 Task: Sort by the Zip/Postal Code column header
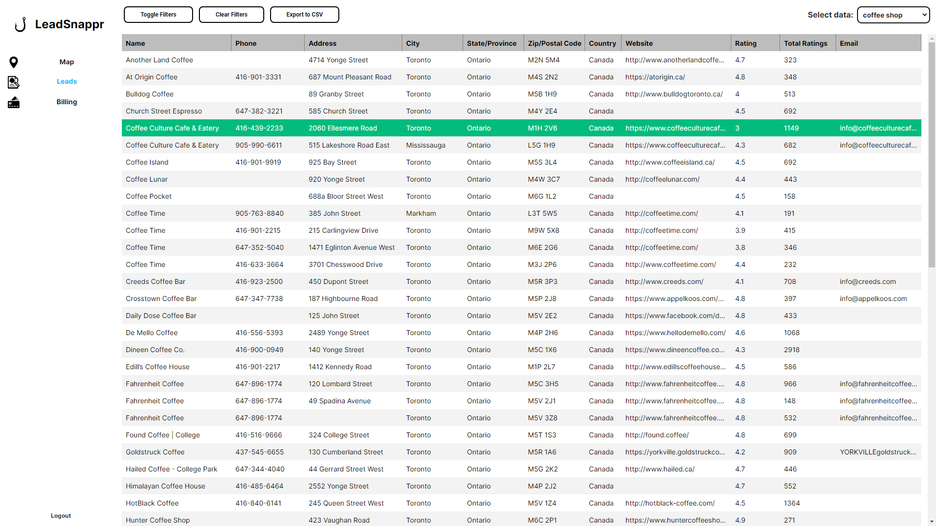tap(554, 43)
